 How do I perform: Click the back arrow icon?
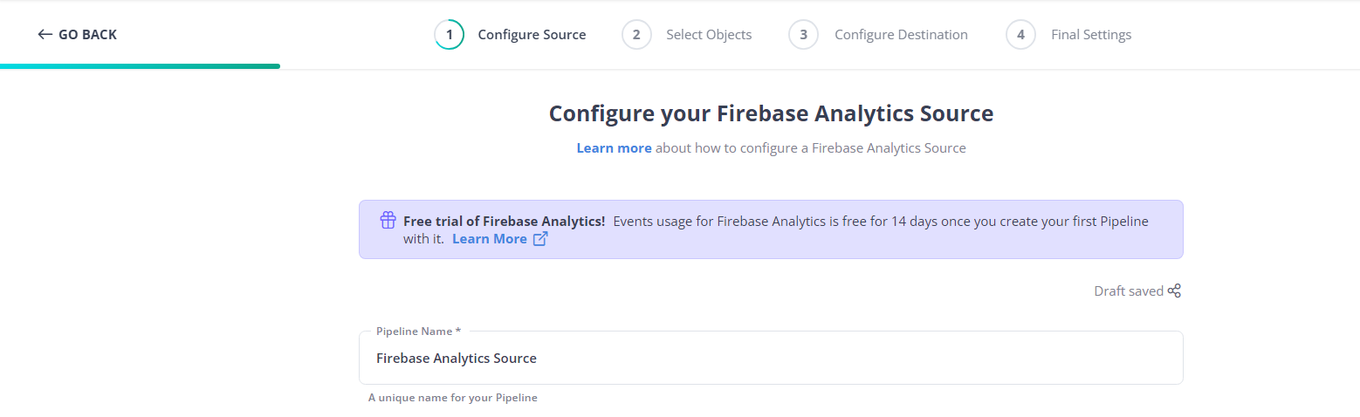[x=45, y=35]
